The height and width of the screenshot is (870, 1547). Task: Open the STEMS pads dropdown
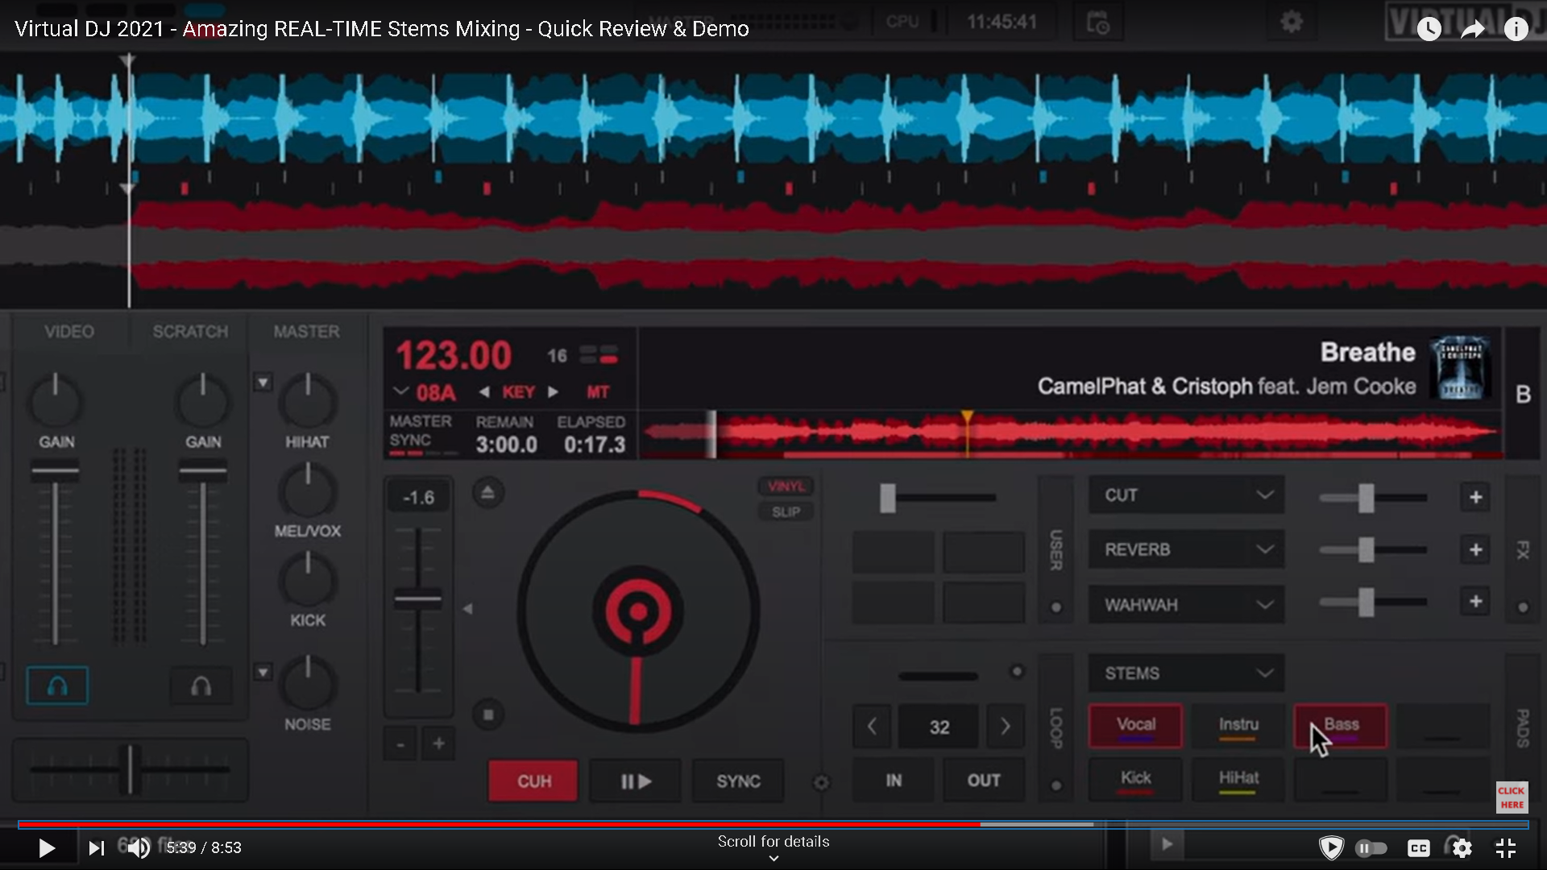[1186, 673]
